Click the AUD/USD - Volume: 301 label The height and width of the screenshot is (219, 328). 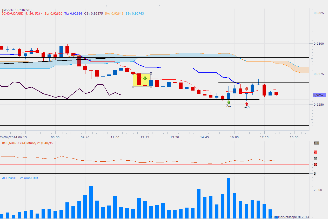tap(20, 178)
